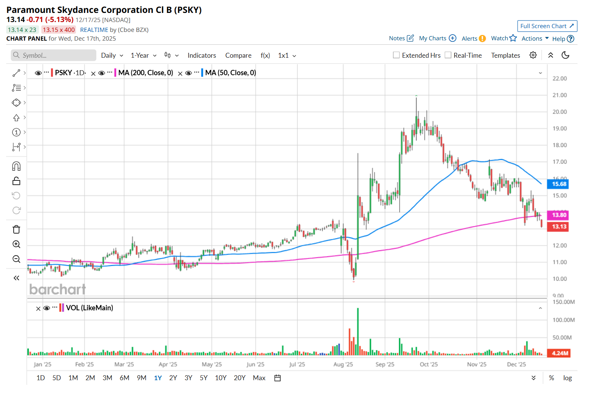Image resolution: width=595 pixels, height=395 pixels.
Task: Collapse the toolbar with double-chevron up
Action: 551,55
